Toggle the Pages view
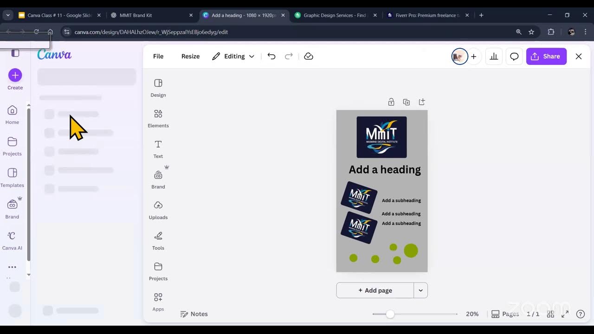594x334 pixels. point(505,314)
